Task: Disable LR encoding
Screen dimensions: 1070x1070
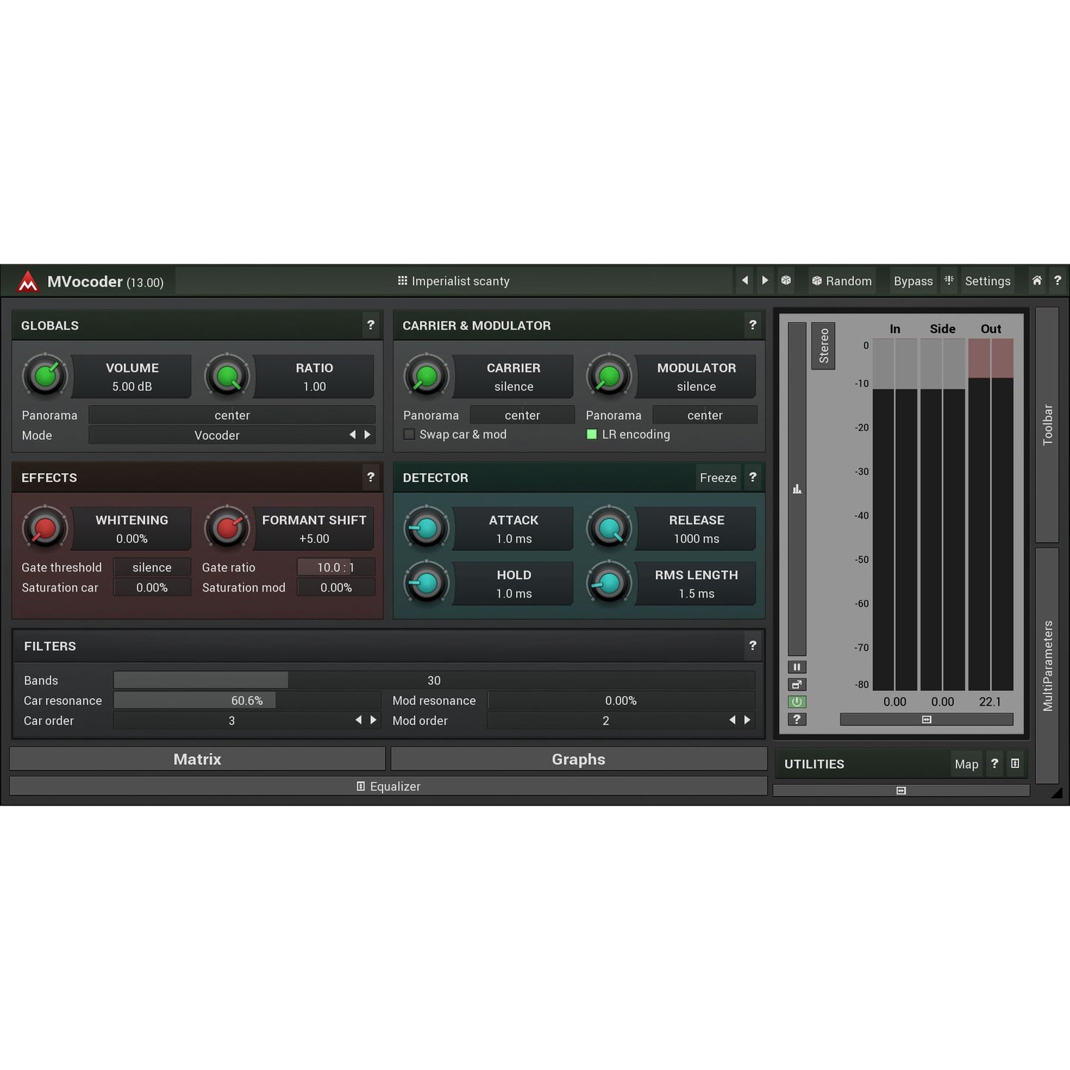Action: [x=592, y=434]
